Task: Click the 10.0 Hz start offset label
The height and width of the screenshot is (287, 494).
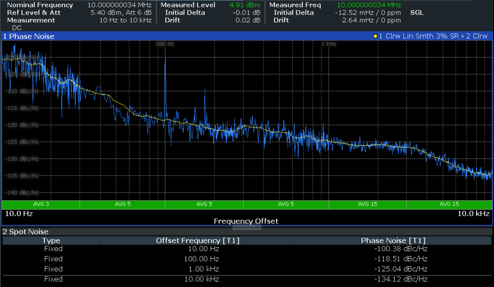Action: [19, 213]
